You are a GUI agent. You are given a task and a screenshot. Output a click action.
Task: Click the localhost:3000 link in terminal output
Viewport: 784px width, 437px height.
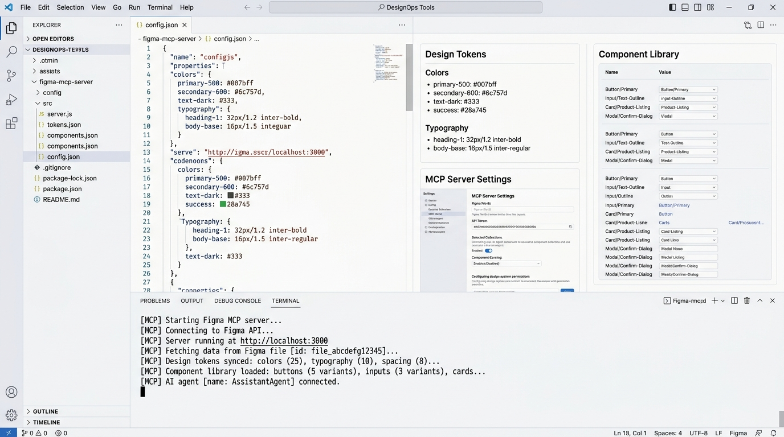pyautogui.click(x=284, y=340)
